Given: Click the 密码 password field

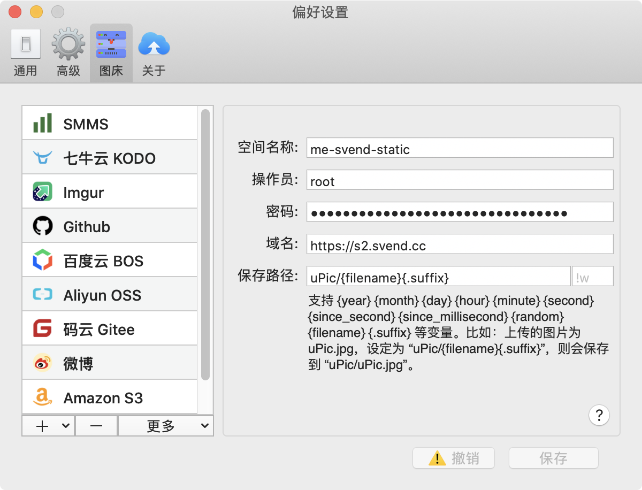Looking at the screenshot, I should click(460, 212).
